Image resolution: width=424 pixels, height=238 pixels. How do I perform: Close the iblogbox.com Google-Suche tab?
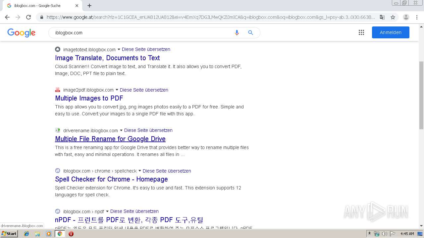77,6
